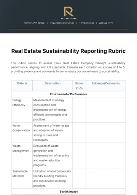Click the 'Renton, WA 98055' address text
The width and height of the screenshot is (137, 195).
(x=34, y=23)
